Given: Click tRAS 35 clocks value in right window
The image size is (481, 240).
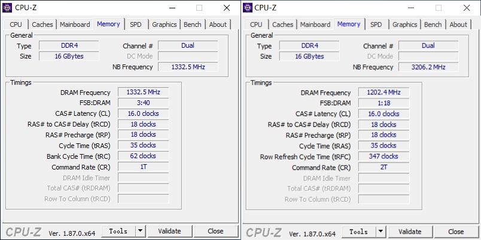Looking at the screenshot, I should click(x=383, y=146).
